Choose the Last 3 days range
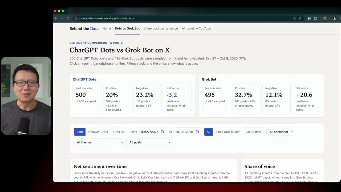This screenshot has width=341, height=192. coord(253,132)
